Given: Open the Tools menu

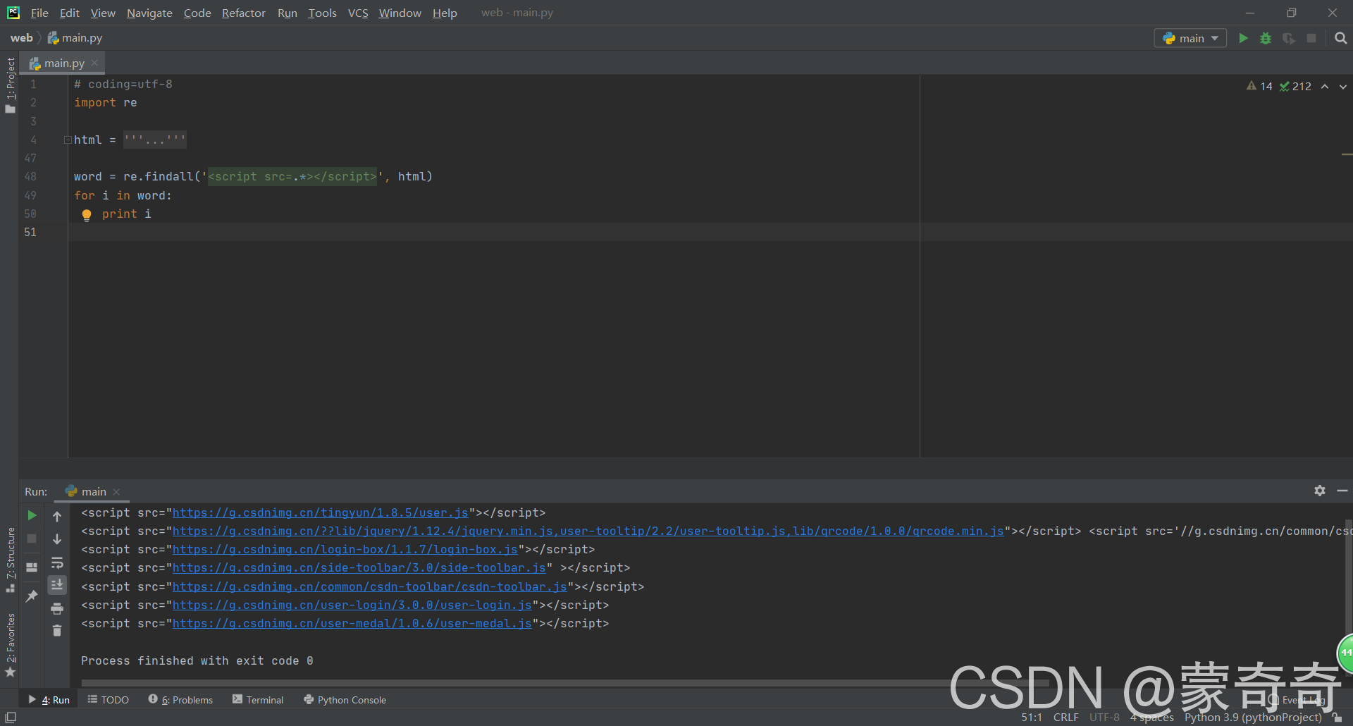Looking at the screenshot, I should click(322, 13).
